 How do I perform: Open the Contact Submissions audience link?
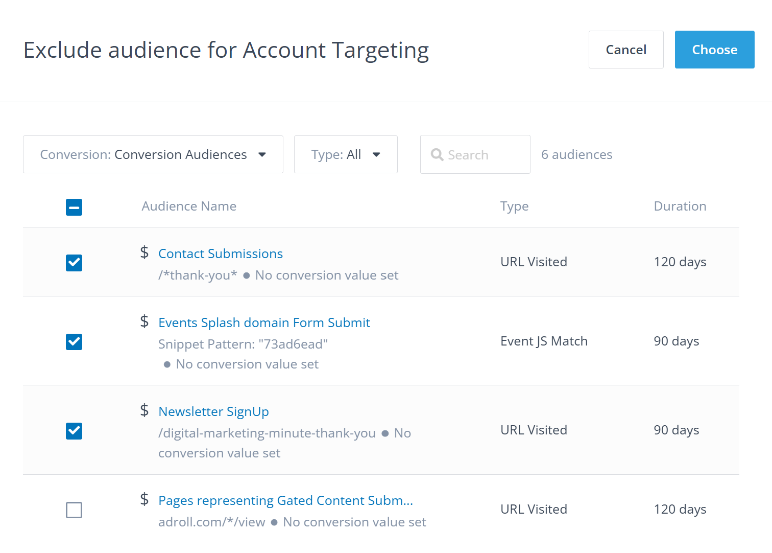[221, 254]
